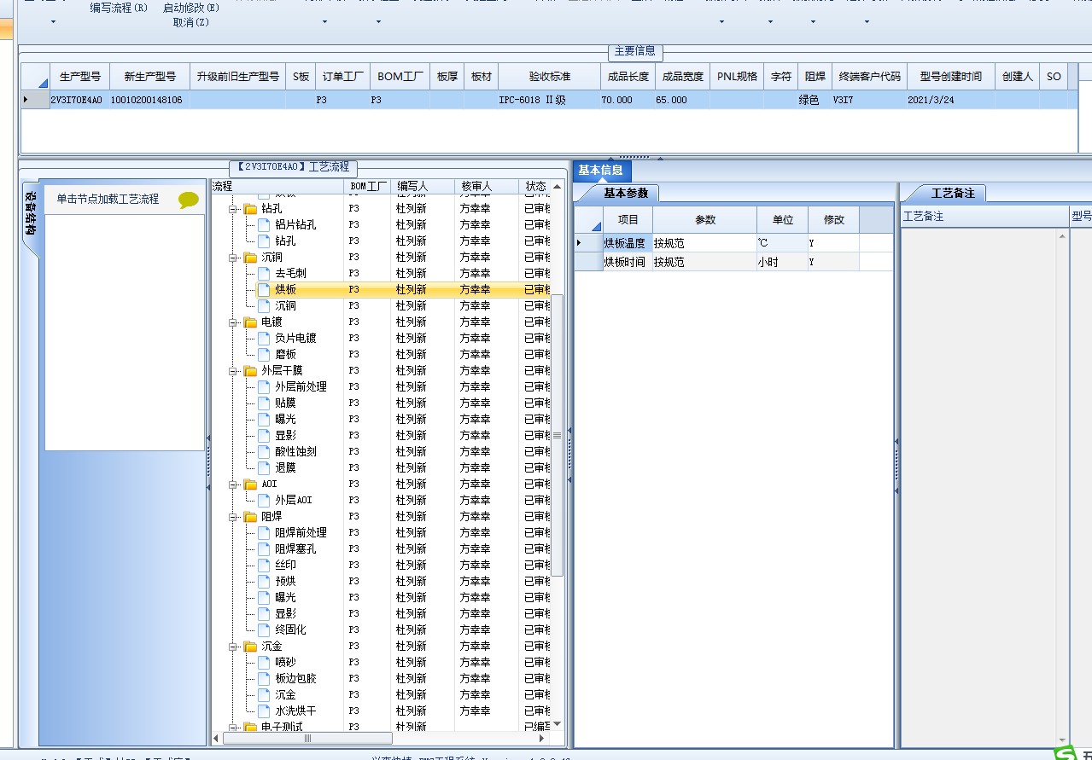Click the 阻焊塞孔 document icon

point(264,549)
